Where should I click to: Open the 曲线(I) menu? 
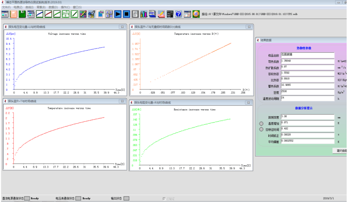click(29, 7)
